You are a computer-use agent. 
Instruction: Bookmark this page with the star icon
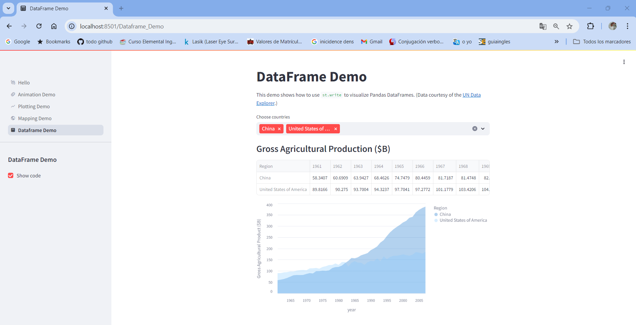569,26
